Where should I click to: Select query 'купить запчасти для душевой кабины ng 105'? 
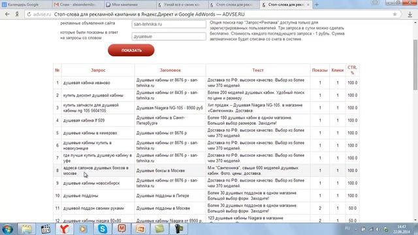[91, 108]
